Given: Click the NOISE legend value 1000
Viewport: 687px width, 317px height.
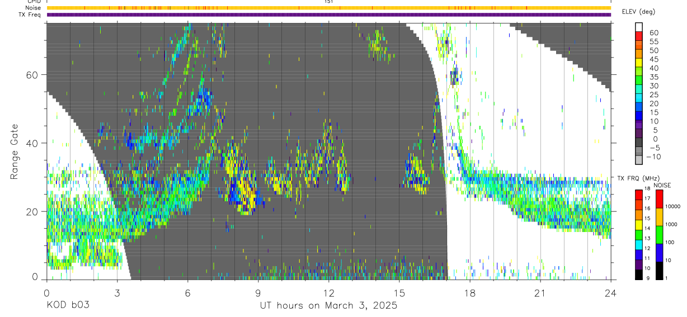Looking at the screenshot, I should coord(671,224).
